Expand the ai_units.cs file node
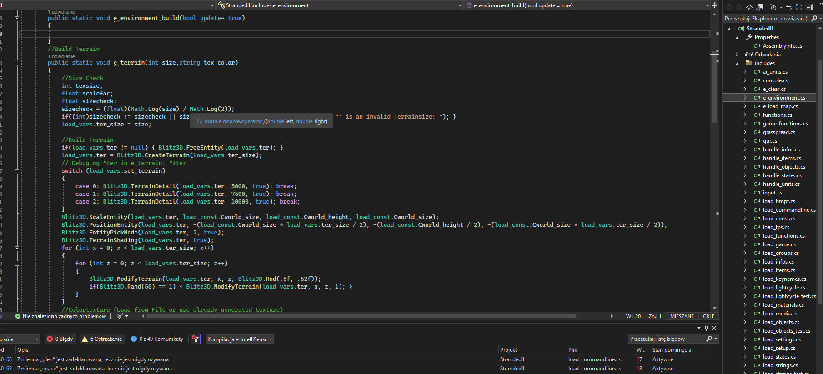The image size is (823, 374). click(745, 72)
